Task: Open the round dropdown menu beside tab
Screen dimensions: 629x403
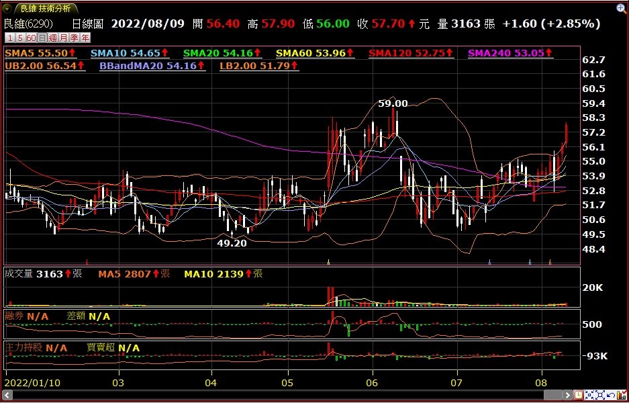Action: click(x=7, y=9)
